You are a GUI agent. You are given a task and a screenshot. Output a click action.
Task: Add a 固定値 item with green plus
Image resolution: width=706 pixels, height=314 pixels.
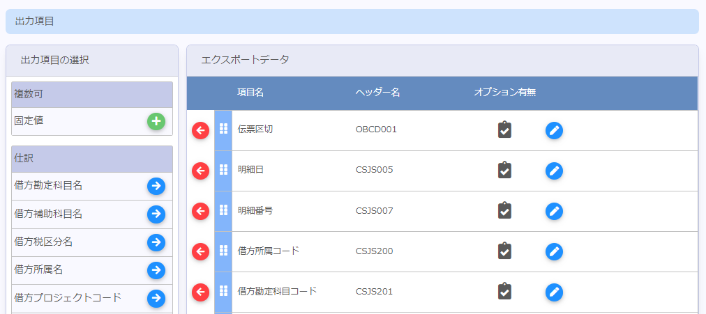[156, 121]
